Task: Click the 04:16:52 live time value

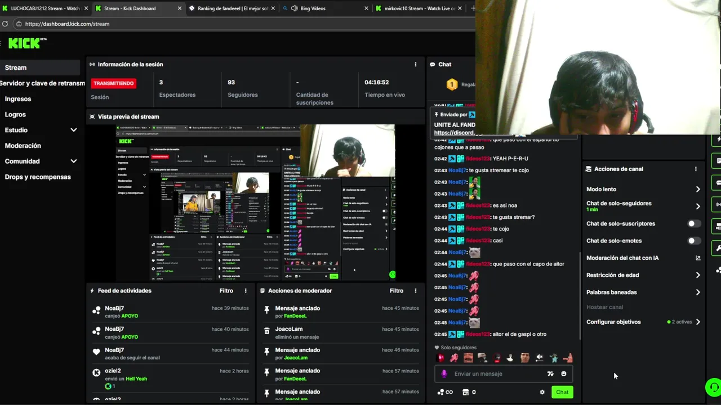Action: click(376, 82)
